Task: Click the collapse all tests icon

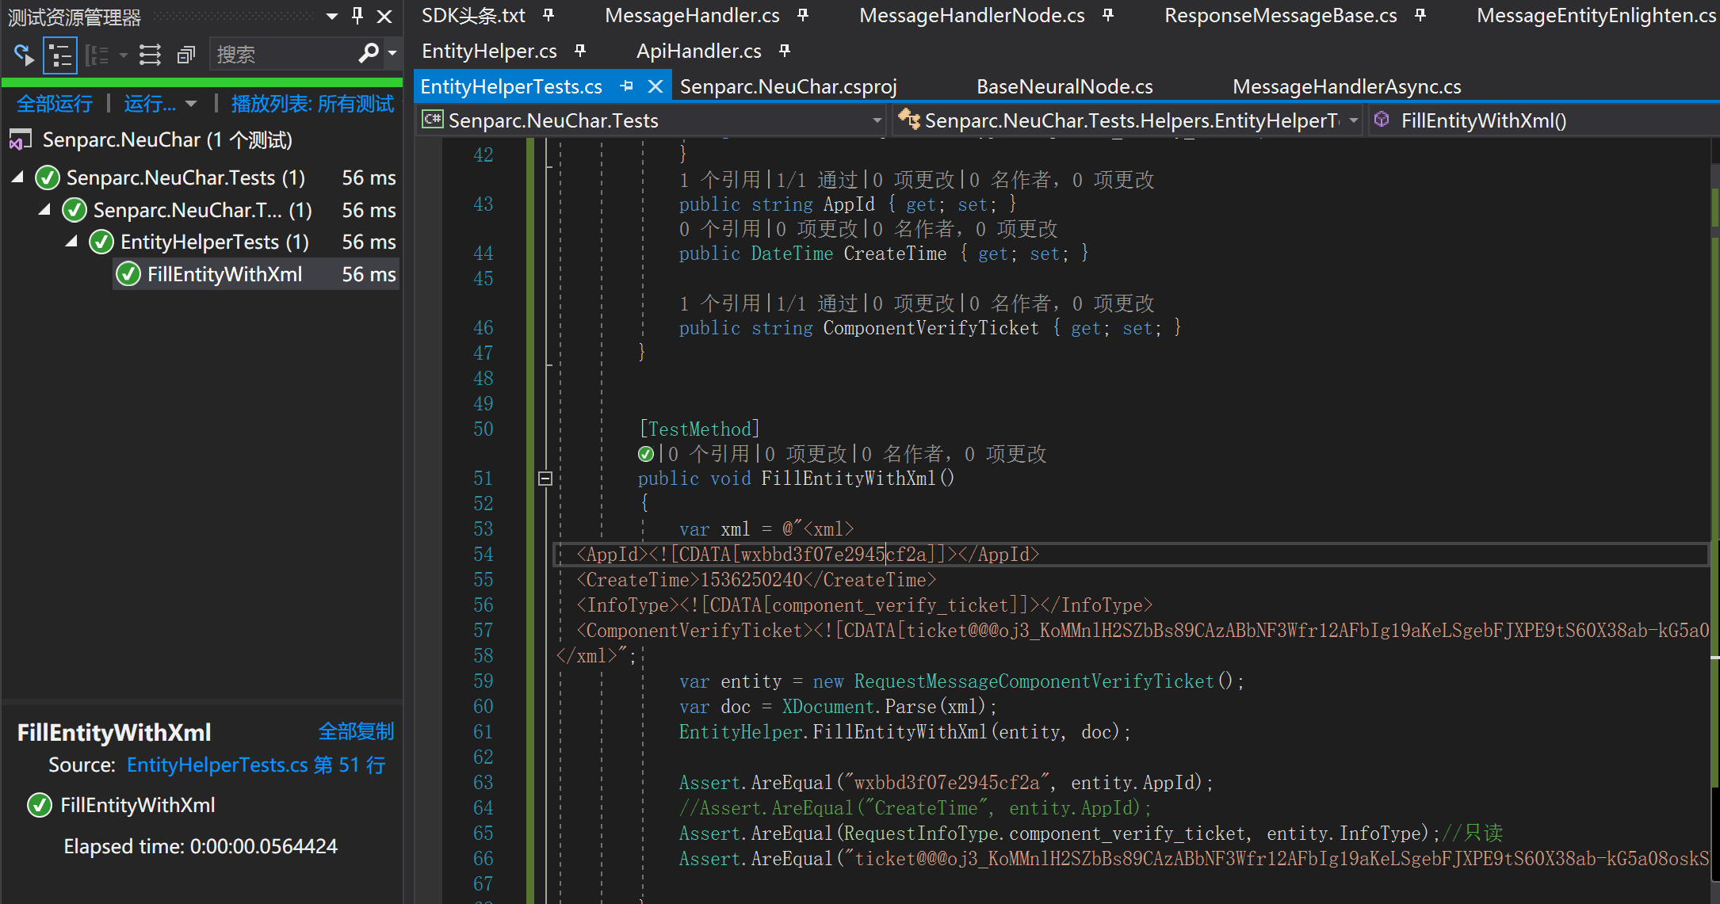Action: pyautogui.click(x=186, y=55)
